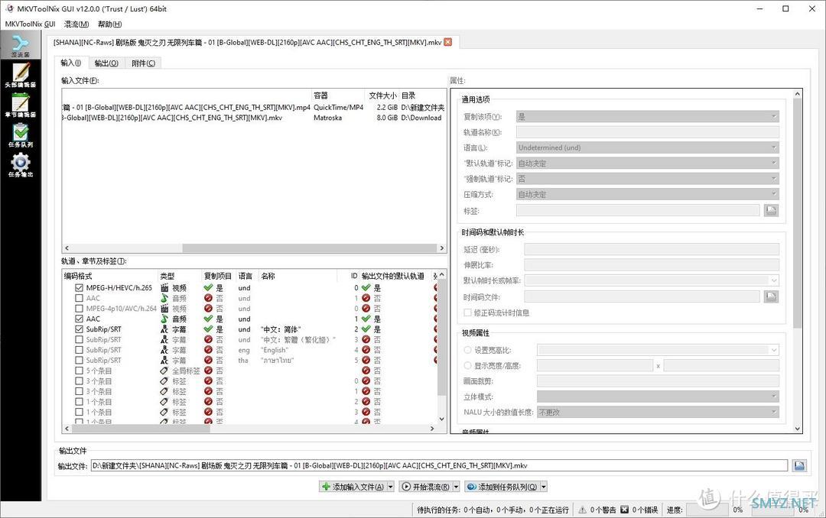Uncheck the MPEG-H/HEVC/h.265 video track
Screen dimensions: 826x518
click(x=80, y=288)
